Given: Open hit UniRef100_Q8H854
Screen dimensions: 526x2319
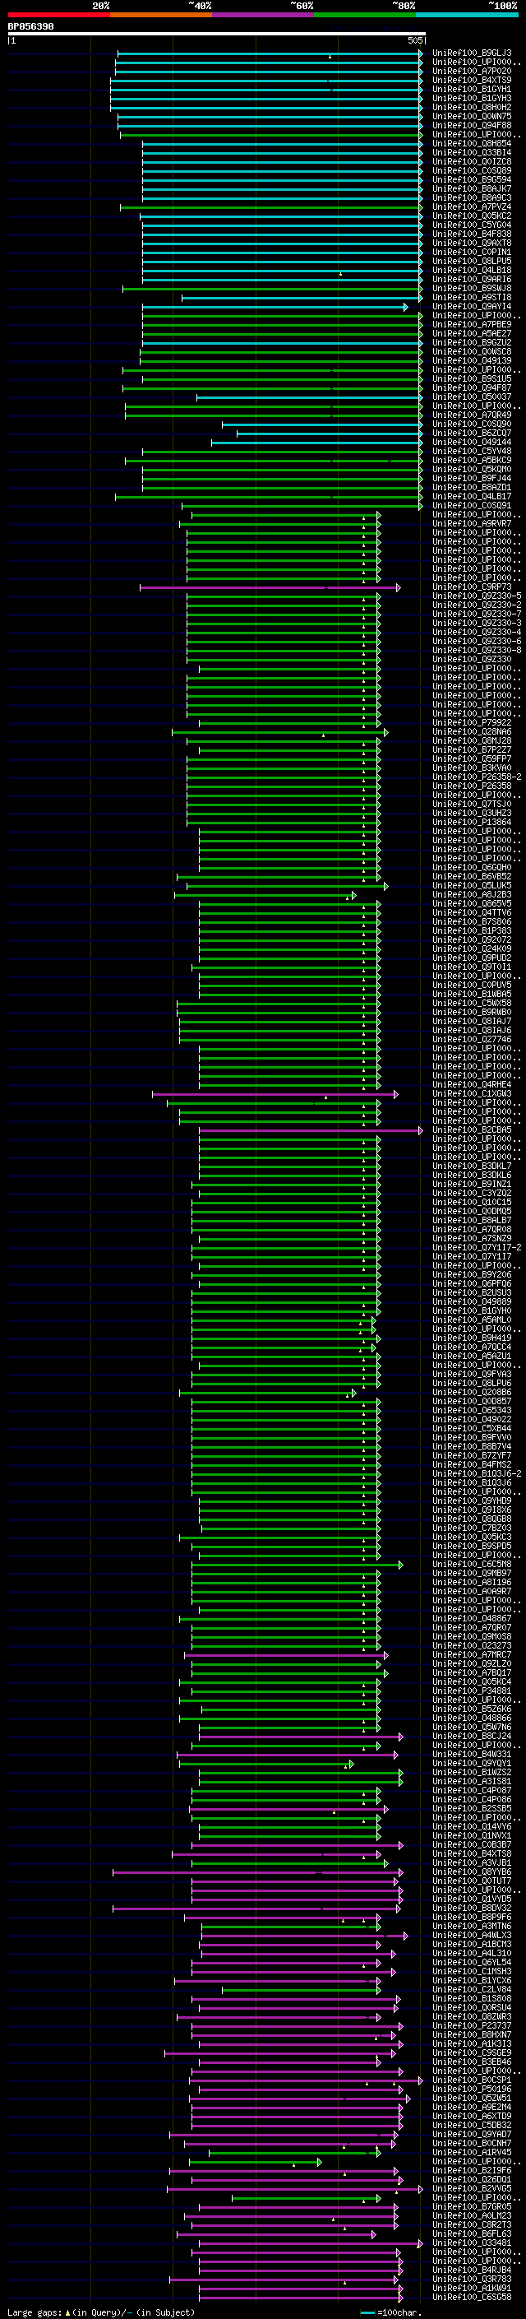Looking at the screenshot, I should coord(472,143).
